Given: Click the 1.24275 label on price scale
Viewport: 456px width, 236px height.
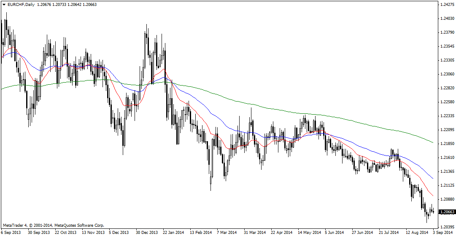Looking at the screenshot, I should tap(446, 5).
